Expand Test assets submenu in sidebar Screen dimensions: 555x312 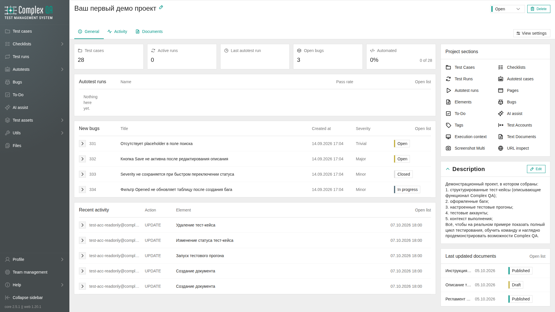[x=62, y=120]
